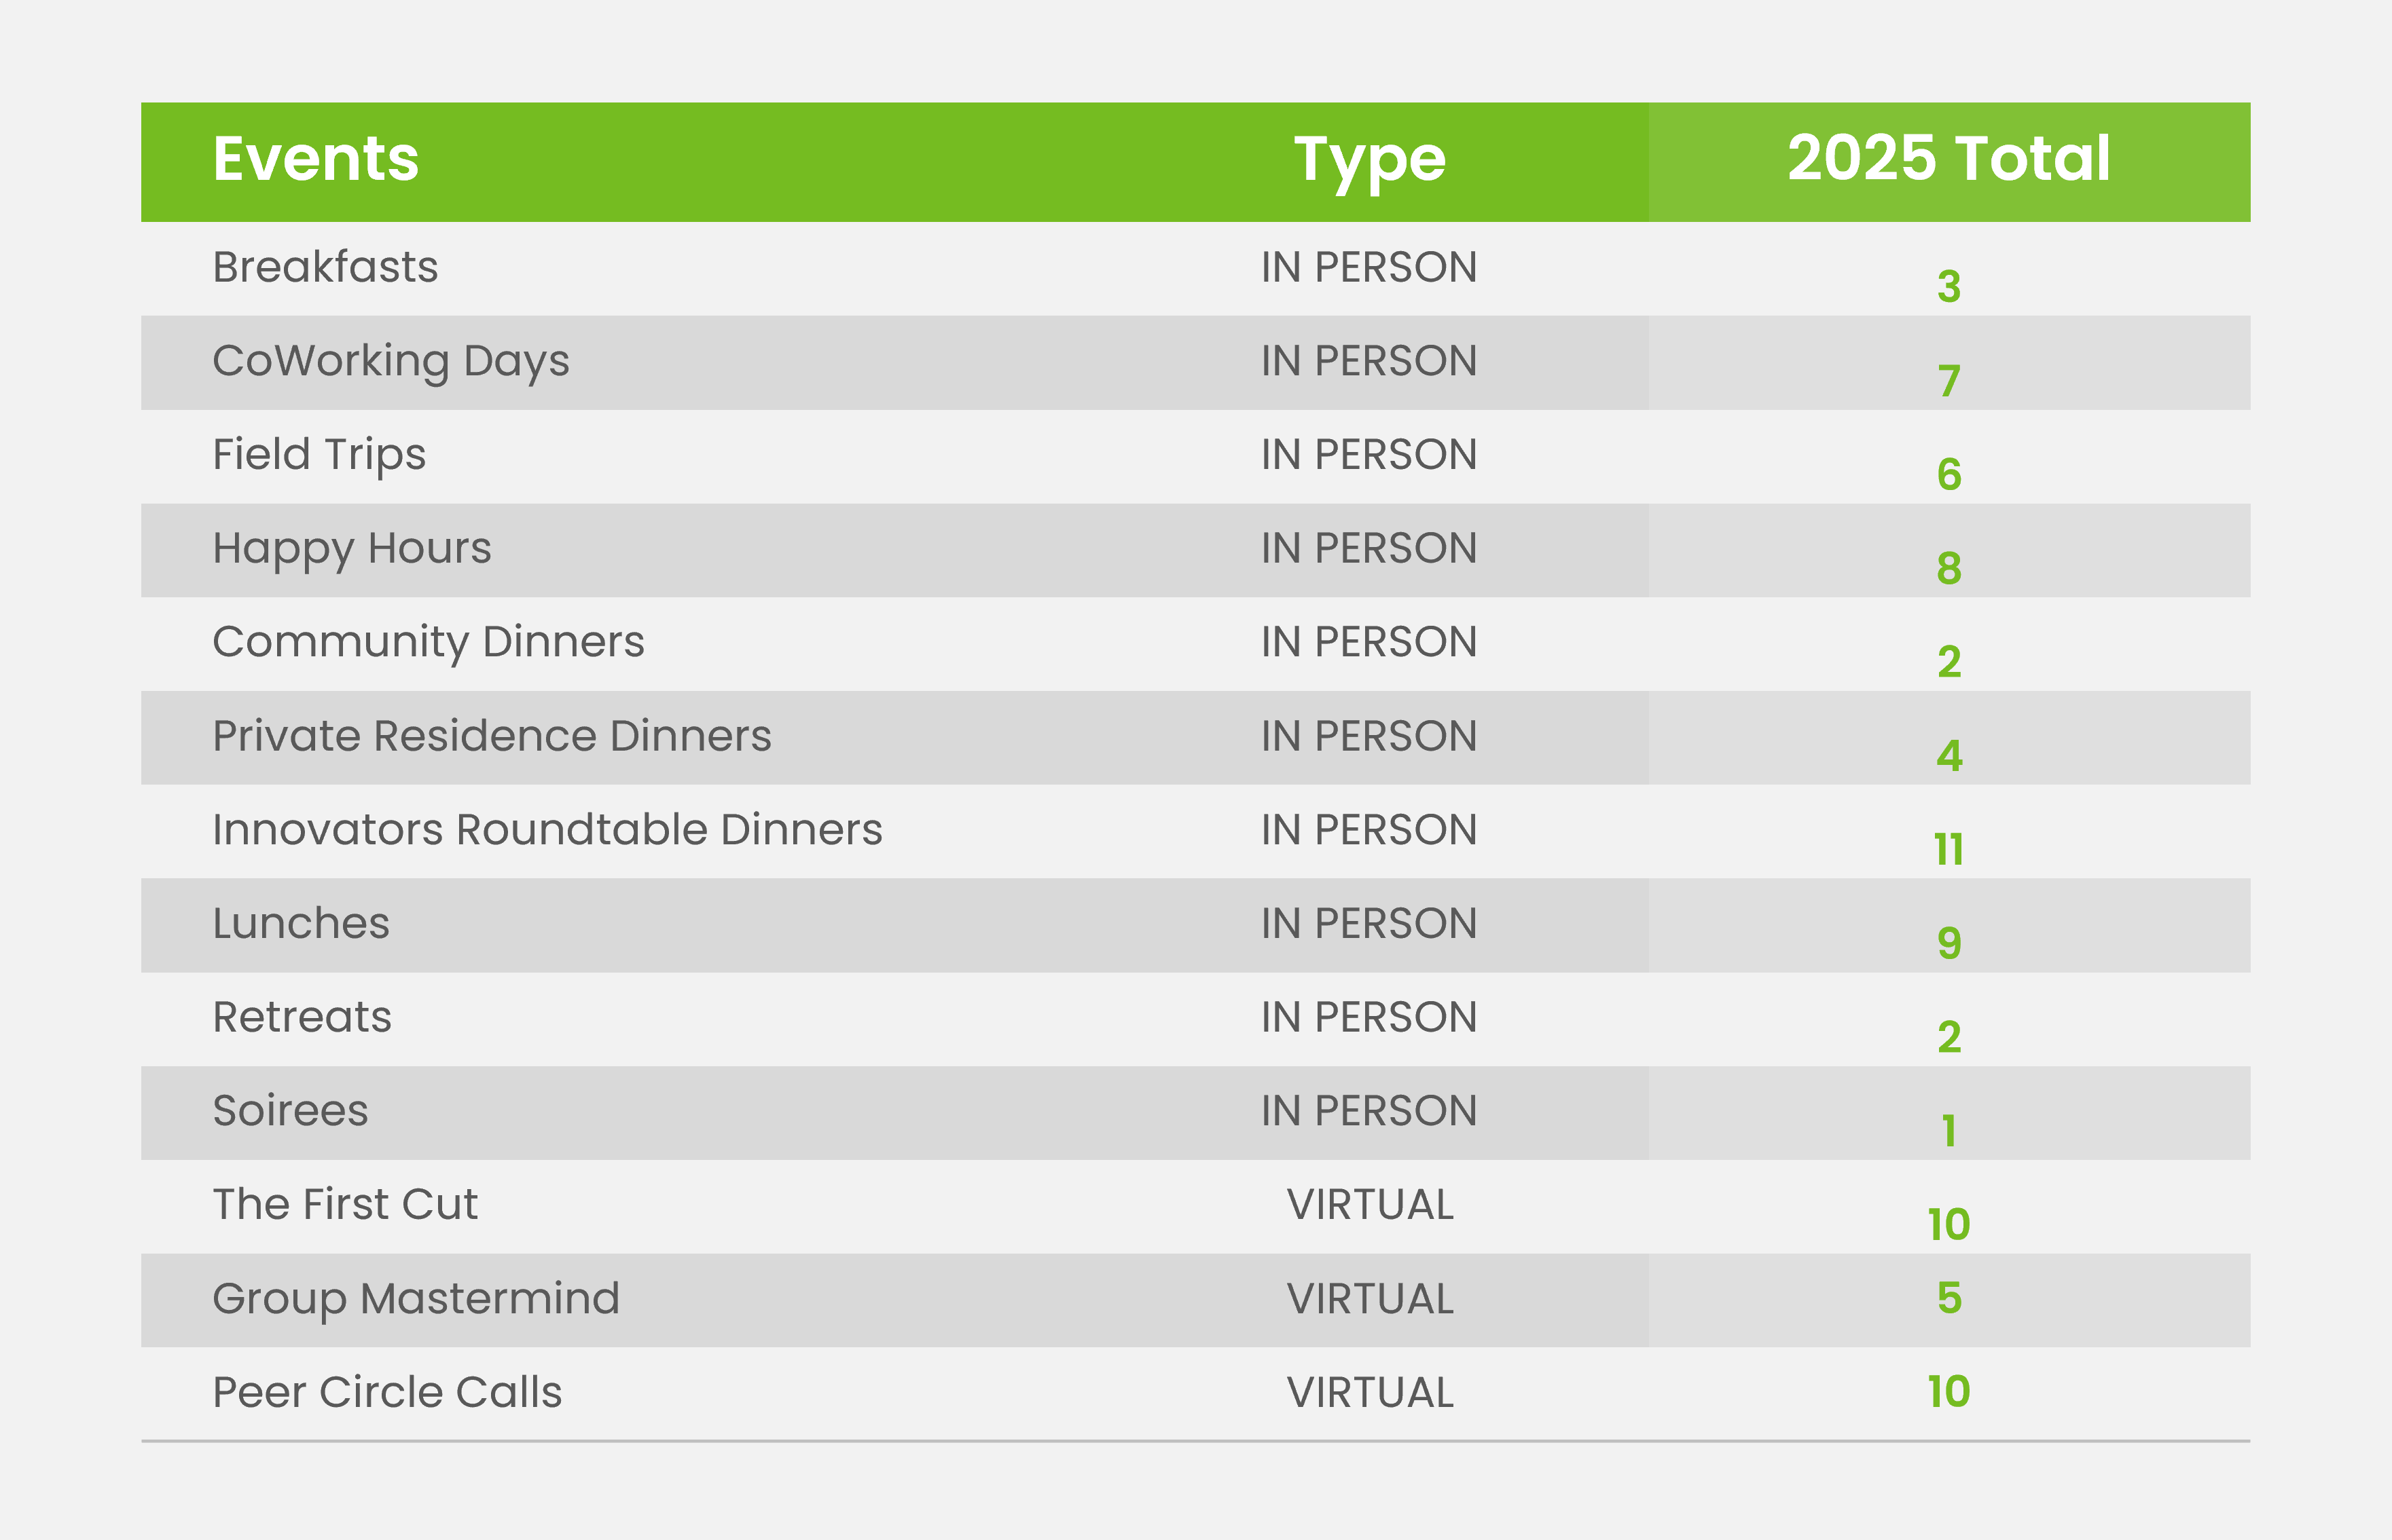Click the total 8 for Happy Hours

[1948, 569]
